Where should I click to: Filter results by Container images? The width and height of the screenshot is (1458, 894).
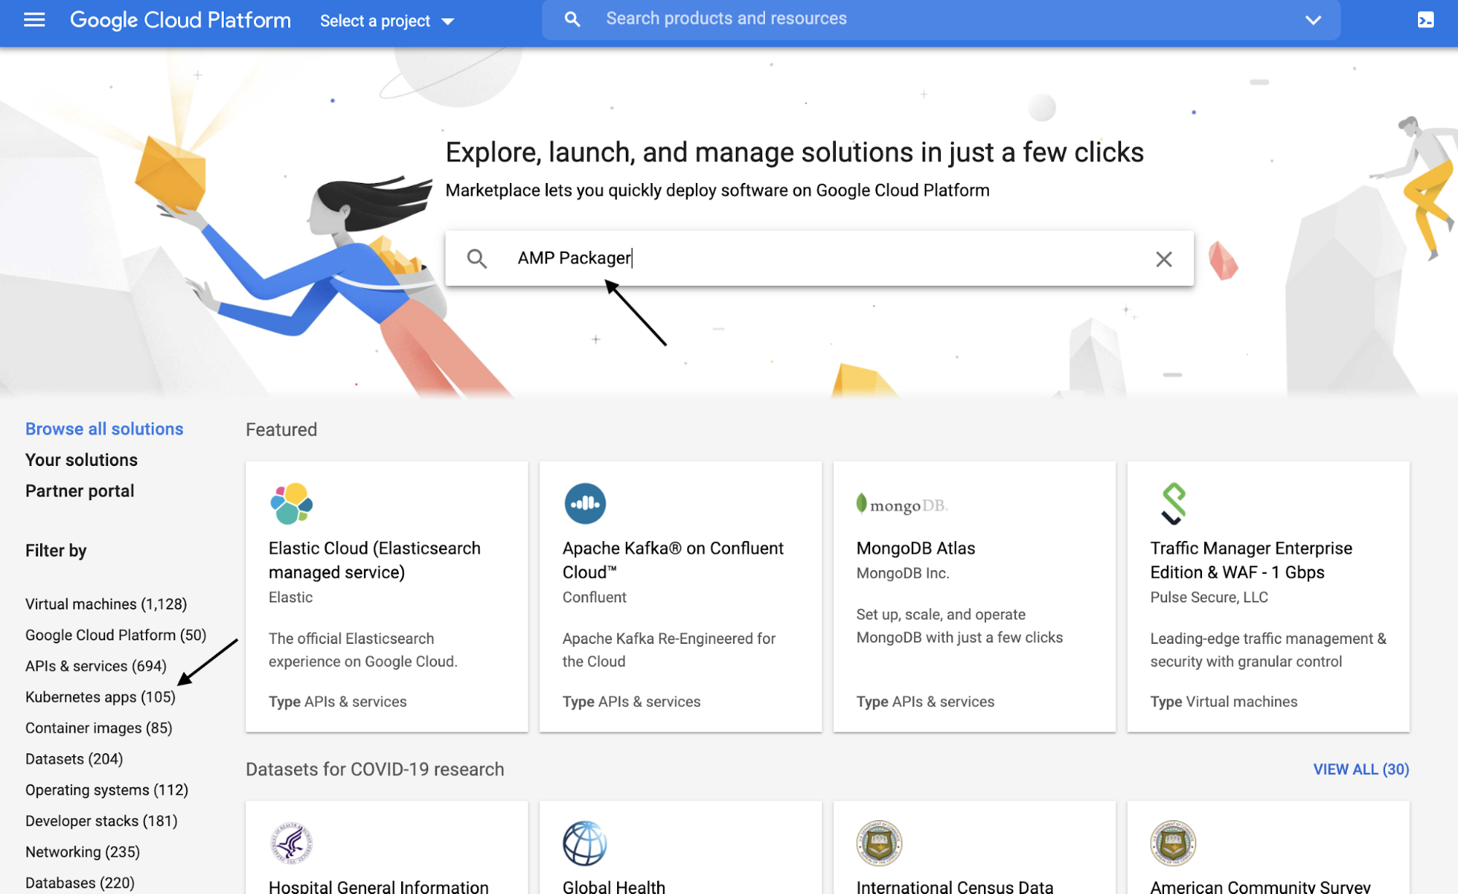[98, 727]
